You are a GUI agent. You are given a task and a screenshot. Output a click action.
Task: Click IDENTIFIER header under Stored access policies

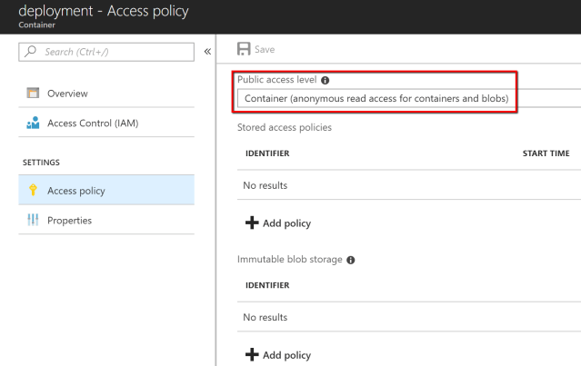(x=267, y=153)
